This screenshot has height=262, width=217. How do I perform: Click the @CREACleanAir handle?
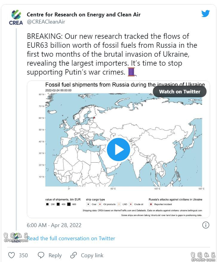pos(46,22)
